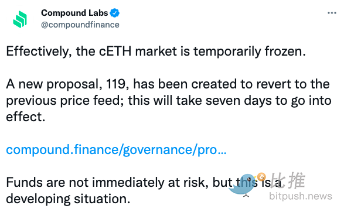Open the @compoundfinance handle
The image size is (344, 212).
pyautogui.click(x=80, y=25)
